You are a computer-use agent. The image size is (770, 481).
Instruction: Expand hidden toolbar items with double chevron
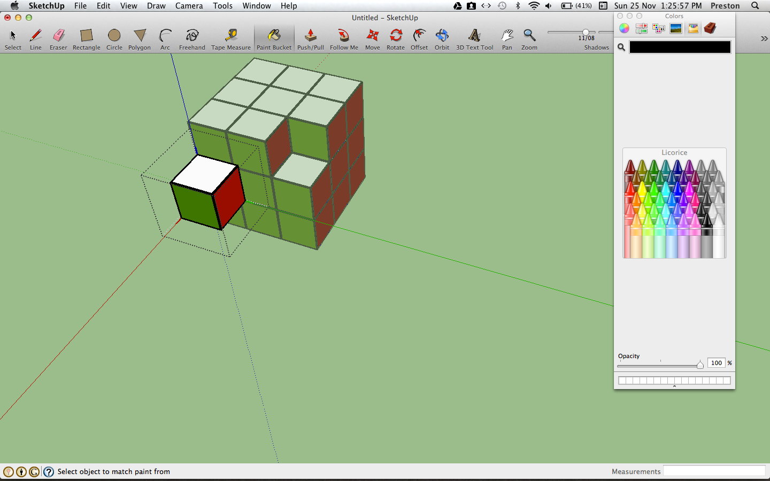click(764, 38)
